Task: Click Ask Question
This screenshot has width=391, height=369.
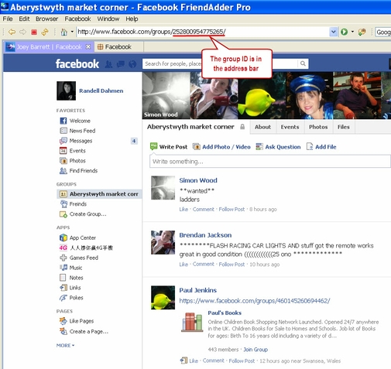Action: (278, 147)
